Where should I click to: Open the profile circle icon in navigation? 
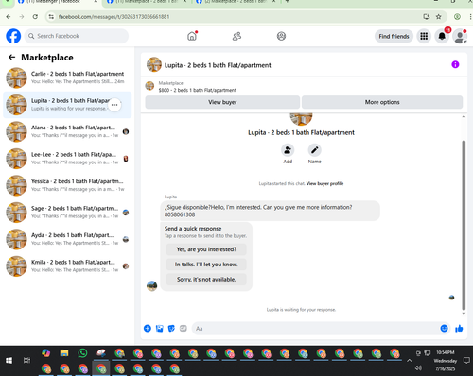[x=281, y=36]
